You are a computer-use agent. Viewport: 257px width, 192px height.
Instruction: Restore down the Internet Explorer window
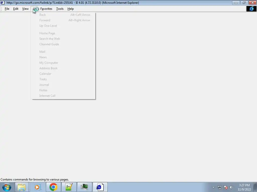click(244, 2)
